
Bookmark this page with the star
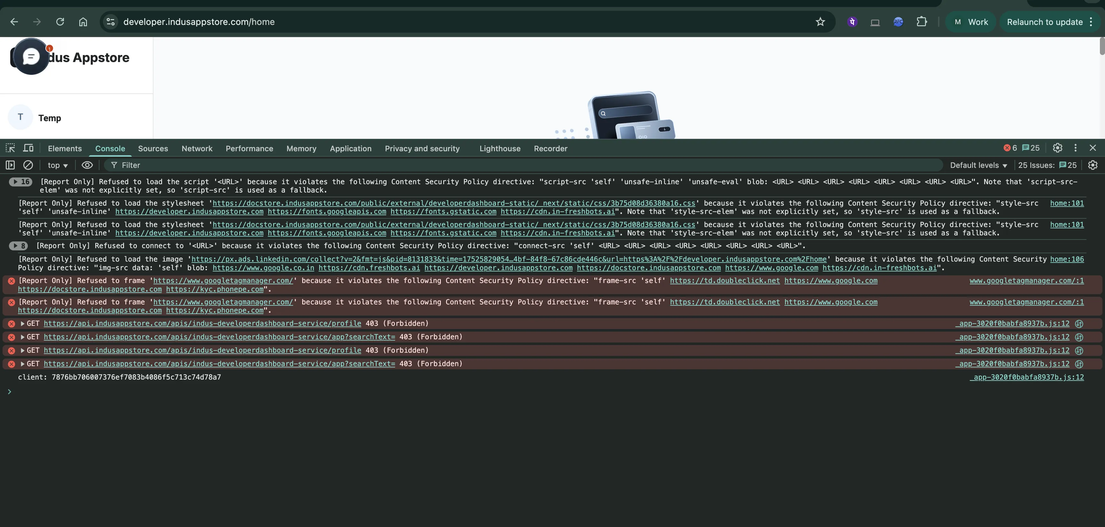(820, 22)
